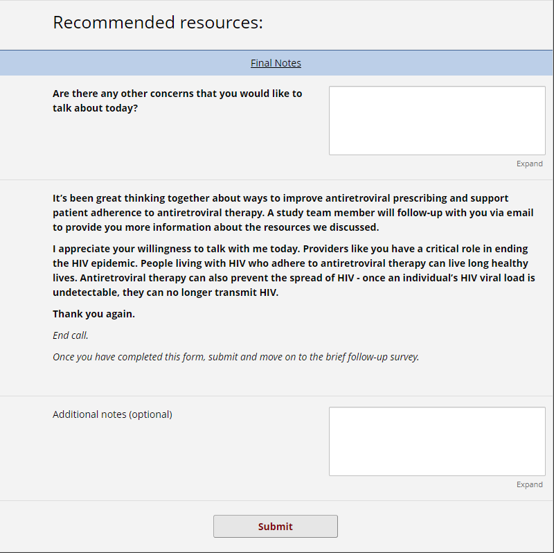Viewport: 554px width, 553px height.
Task: Expand the other concerns text area
Action: (529, 164)
